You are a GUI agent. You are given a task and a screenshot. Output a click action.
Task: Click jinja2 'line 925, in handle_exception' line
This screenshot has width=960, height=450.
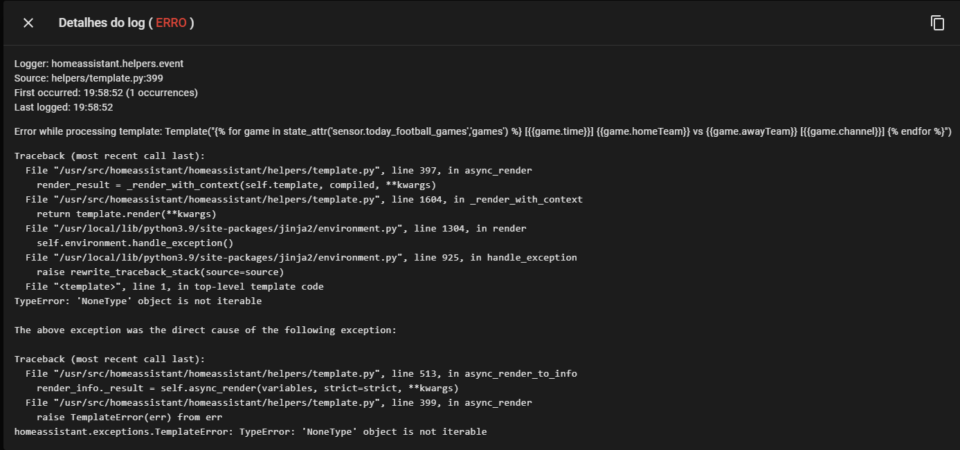click(301, 257)
